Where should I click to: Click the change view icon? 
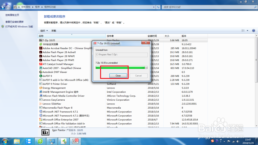(243, 31)
